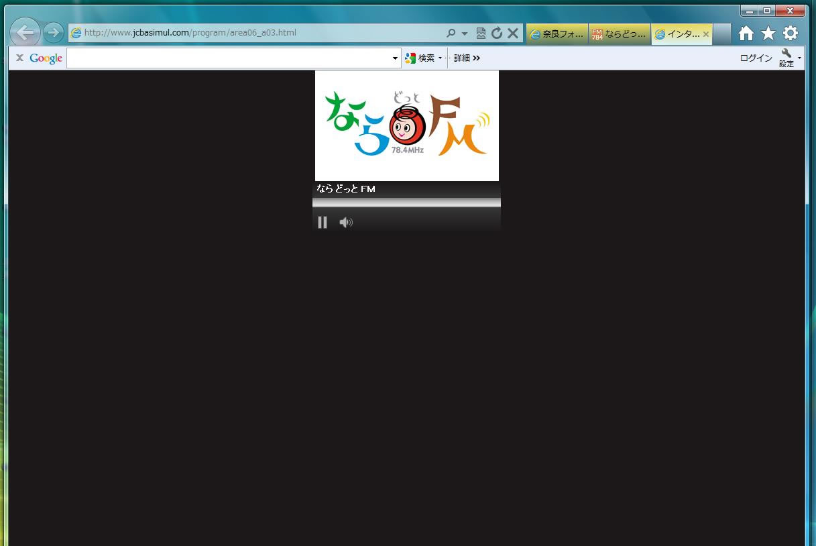The height and width of the screenshot is (546, 816).
Task: Close the Google toolbar with X
Action: coord(19,58)
